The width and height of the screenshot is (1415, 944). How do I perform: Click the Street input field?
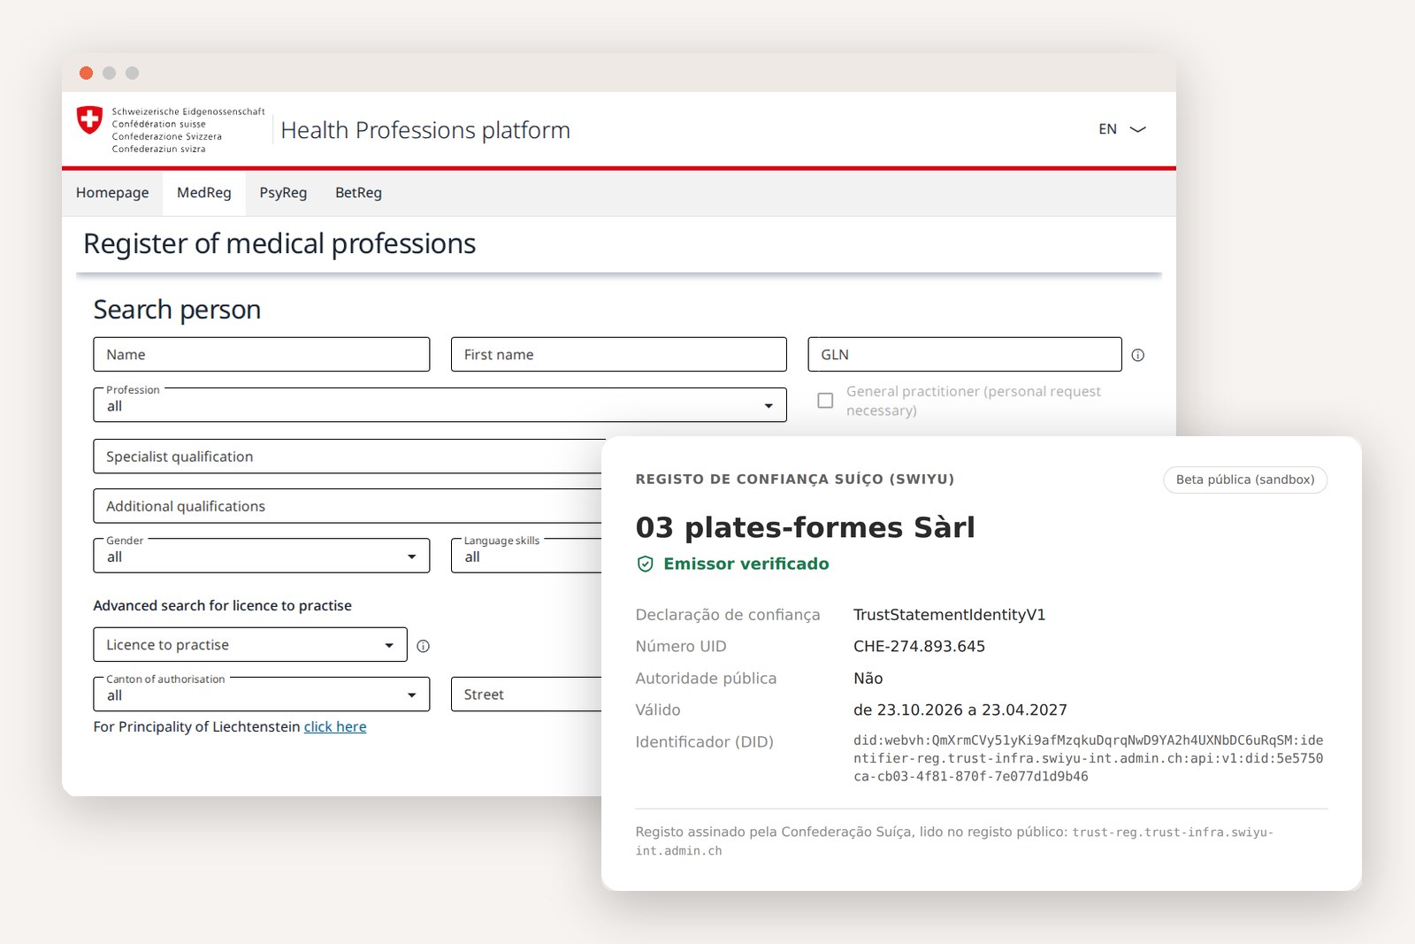pos(527,695)
